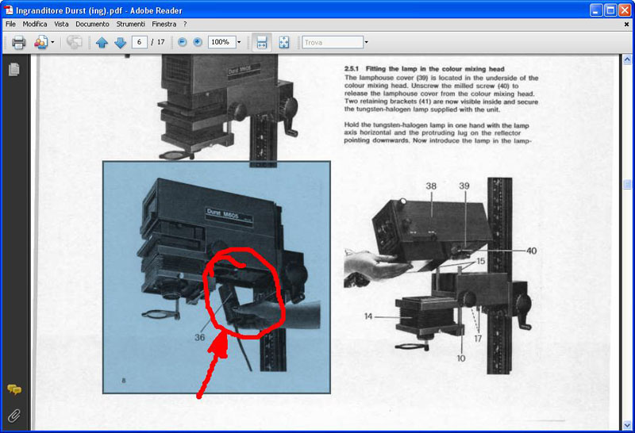Toggle fit full page view

tap(284, 42)
